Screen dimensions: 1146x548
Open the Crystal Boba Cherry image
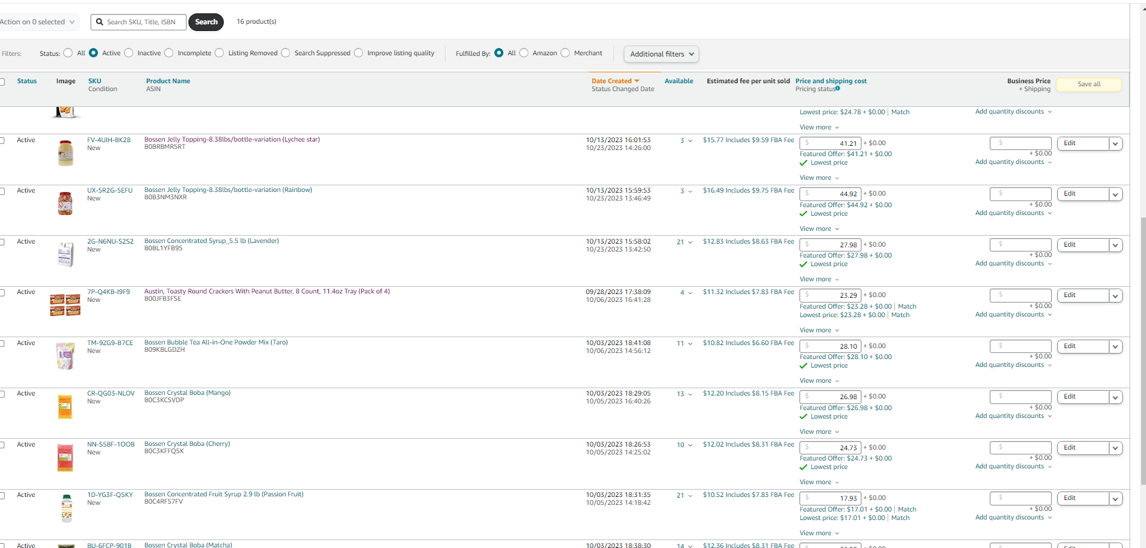[x=65, y=457]
